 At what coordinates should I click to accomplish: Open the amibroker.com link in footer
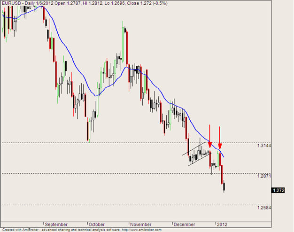coord(141,230)
